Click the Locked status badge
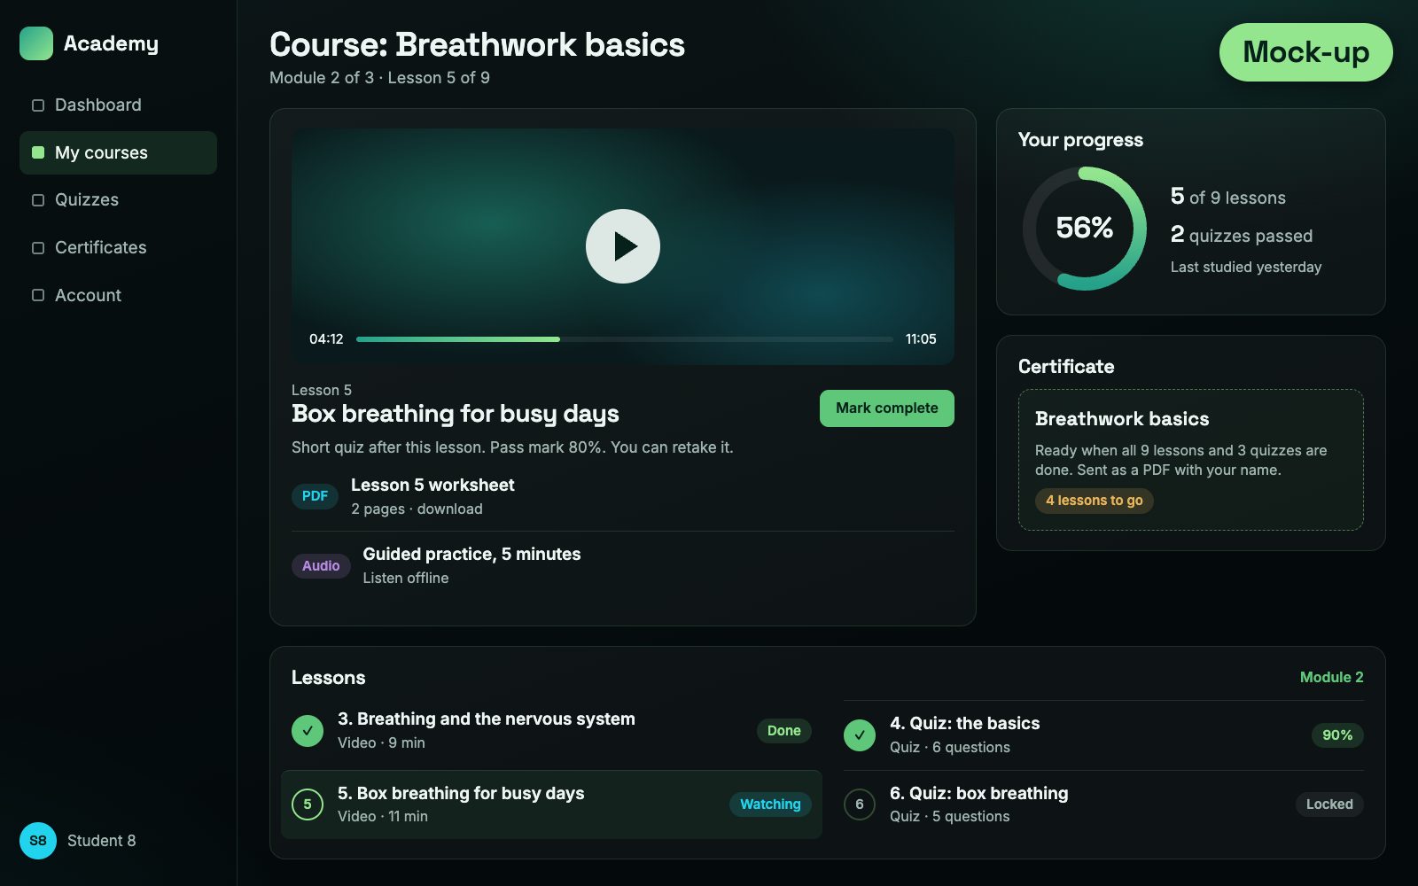The image size is (1418, 886). coord(1329,804)
